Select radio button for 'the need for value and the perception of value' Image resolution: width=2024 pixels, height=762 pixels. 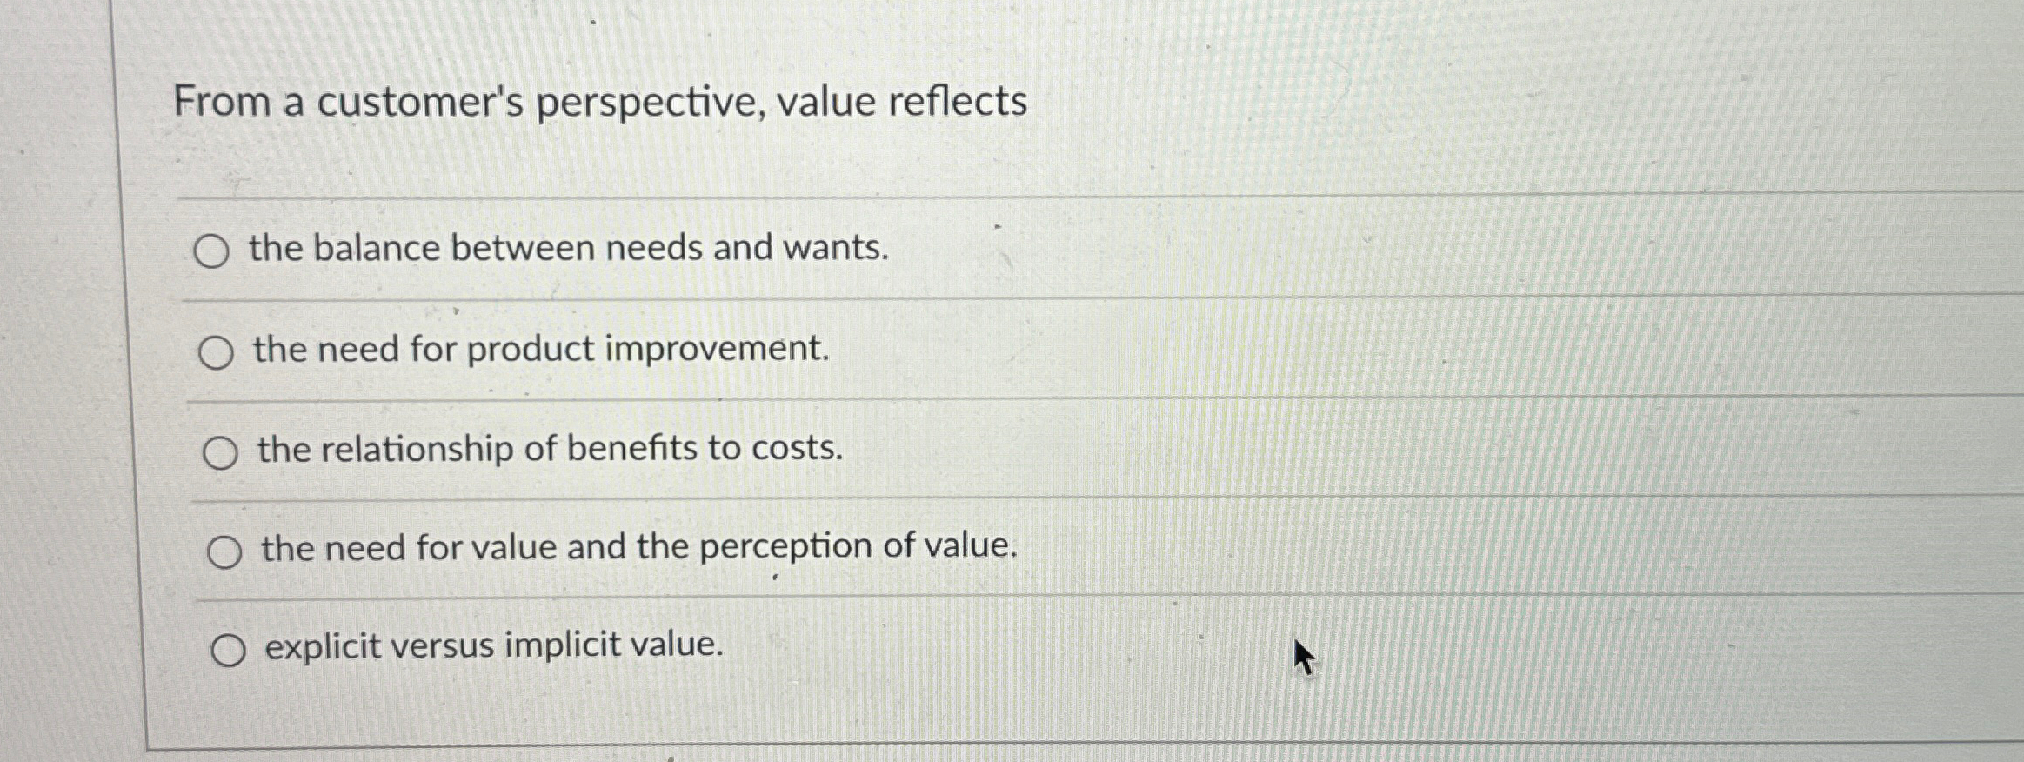(x=226, y=550)
